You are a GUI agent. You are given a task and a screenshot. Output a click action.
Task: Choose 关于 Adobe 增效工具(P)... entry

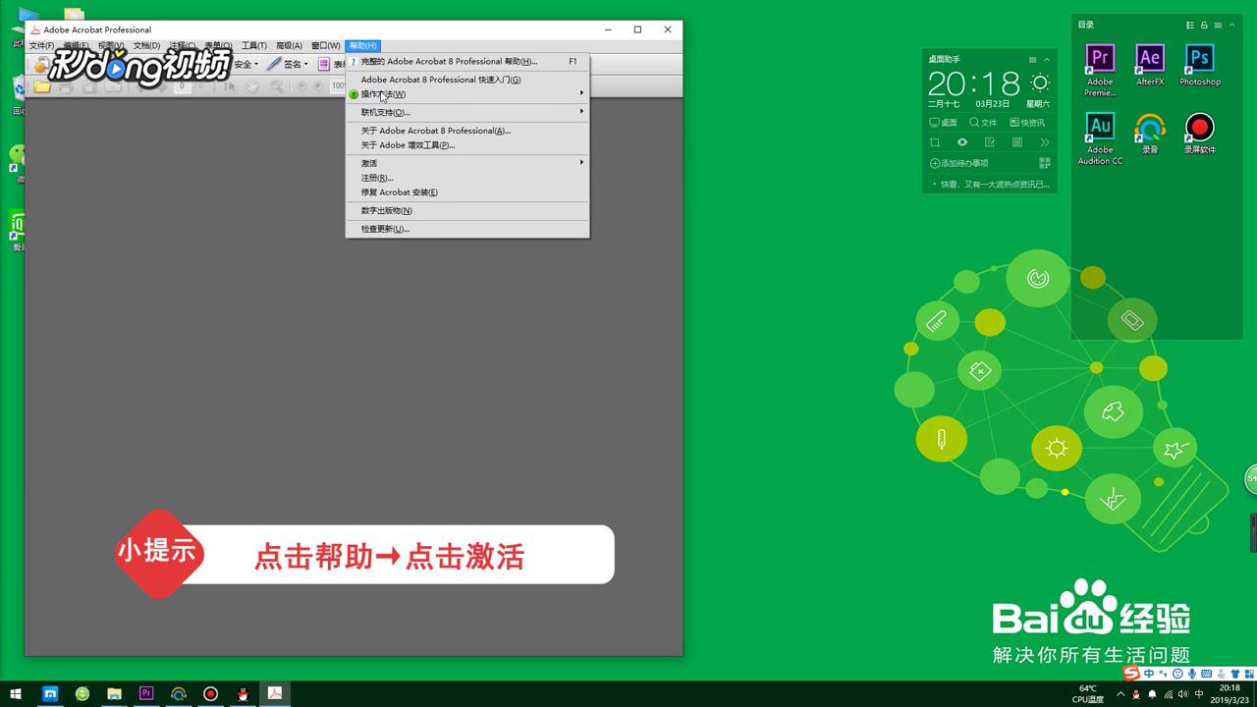click(467, 145)
